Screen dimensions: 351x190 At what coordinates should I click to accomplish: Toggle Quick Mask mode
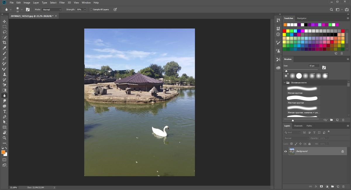[x=4, y=160]
